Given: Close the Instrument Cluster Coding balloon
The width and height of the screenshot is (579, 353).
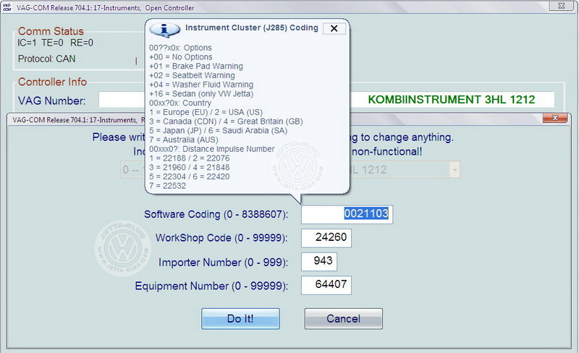Looking at the screenshot, I should pyautogui.click(x=334, y=28).
